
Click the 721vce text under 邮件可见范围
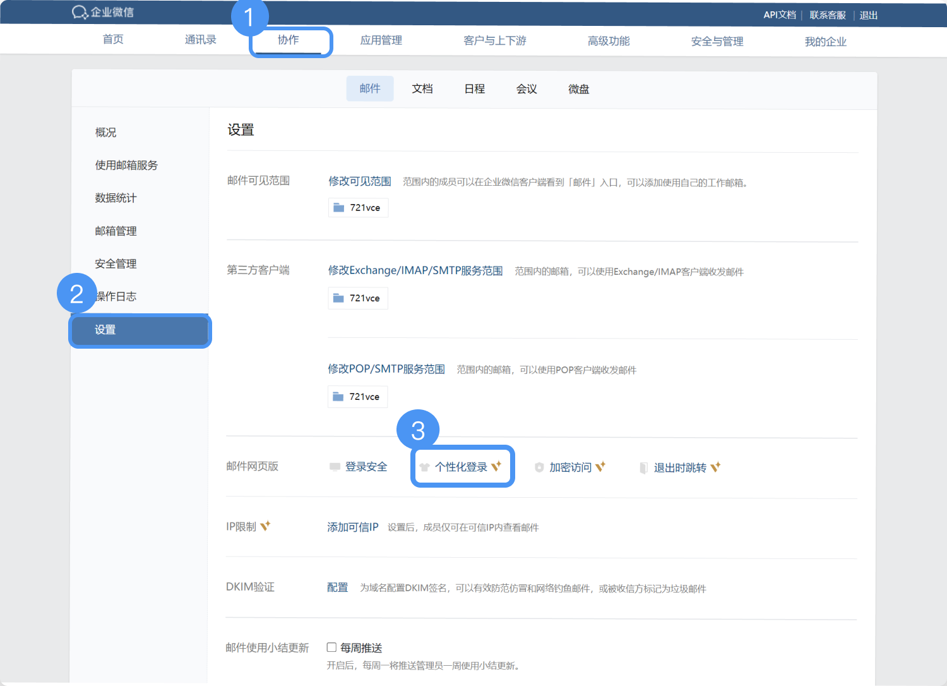point(365,208)
